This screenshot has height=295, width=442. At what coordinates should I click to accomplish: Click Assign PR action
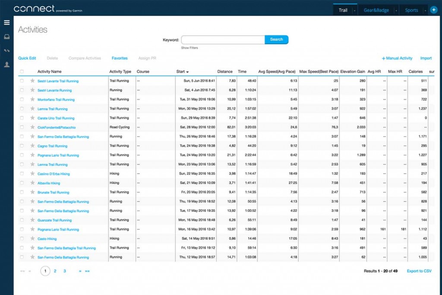click(147, 58)
